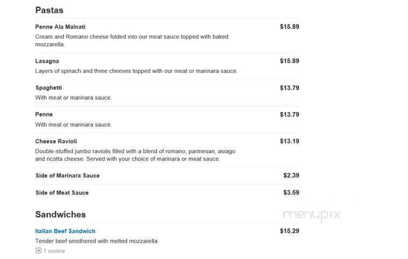Screen dimensions: 408x259
Task: Open the Italian Beef Sandwich link
Action: click(65, 231)
